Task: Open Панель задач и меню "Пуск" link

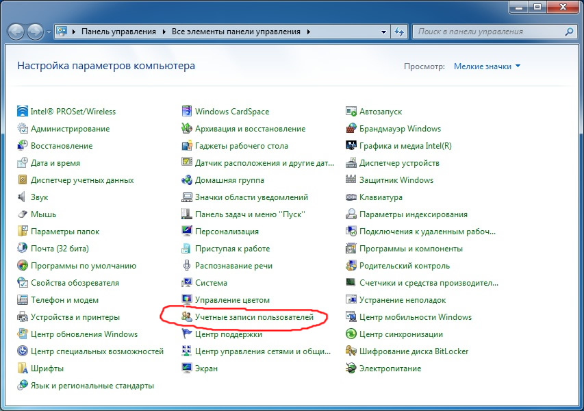Action: click(251, 214)
